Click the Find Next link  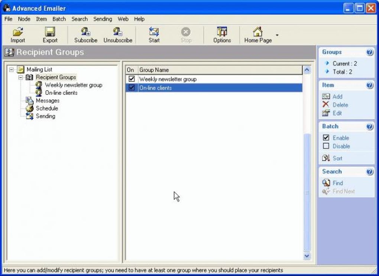tap(344, 191)
